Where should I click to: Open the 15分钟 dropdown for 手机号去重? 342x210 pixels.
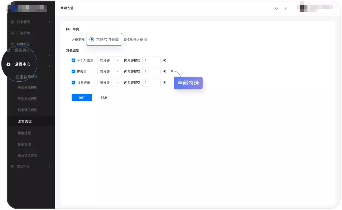[x=109, y=60]
